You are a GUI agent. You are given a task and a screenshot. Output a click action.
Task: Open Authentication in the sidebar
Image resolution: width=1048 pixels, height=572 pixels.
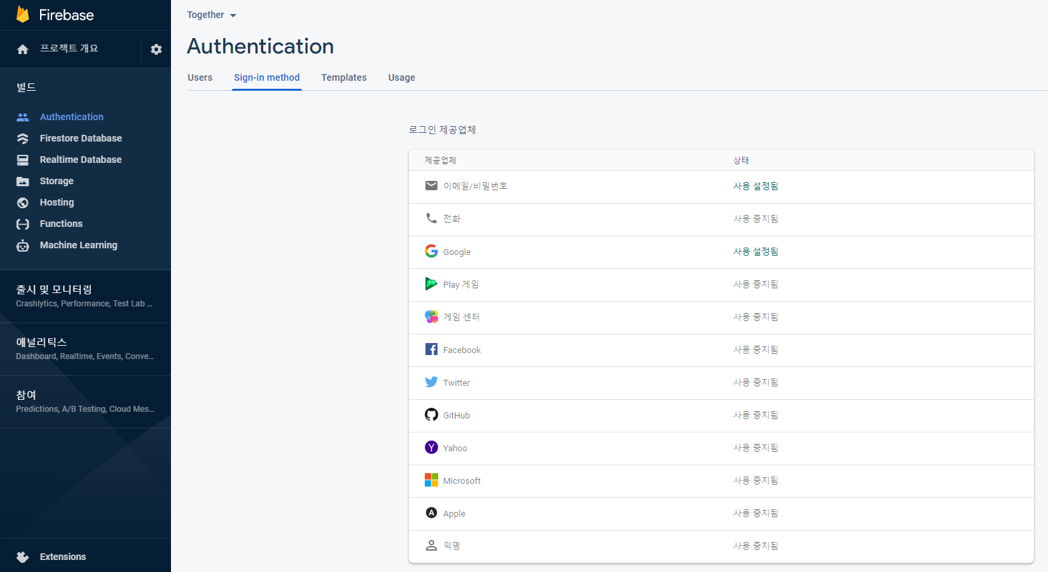tap(71, 117)
